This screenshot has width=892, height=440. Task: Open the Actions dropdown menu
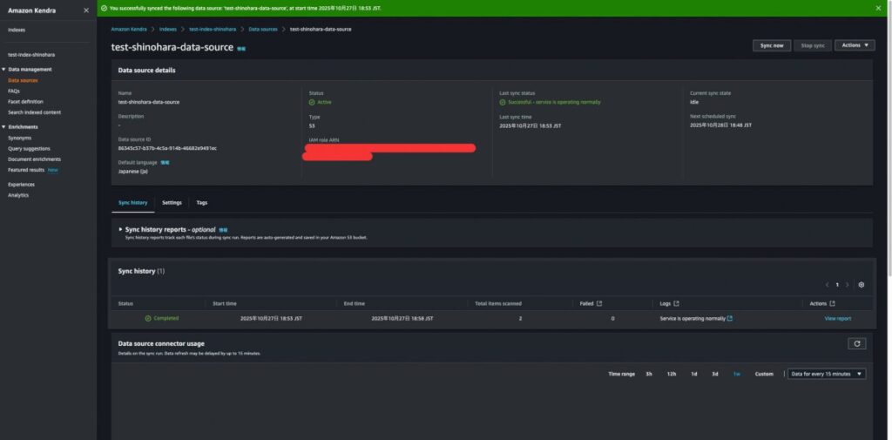(854, 45)
